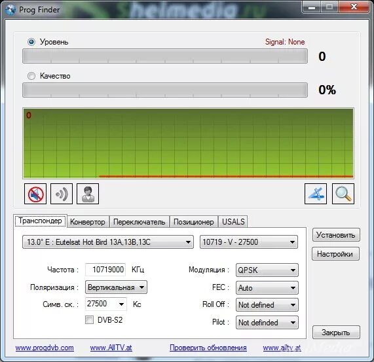Open the Pilot dropdown

[x=267, y=323]
